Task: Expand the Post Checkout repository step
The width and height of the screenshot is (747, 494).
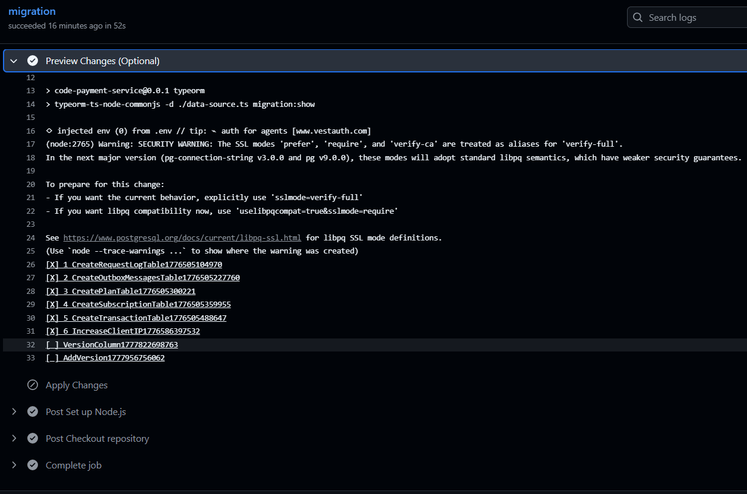Action: pyautogui.click(x=14, y=438)
